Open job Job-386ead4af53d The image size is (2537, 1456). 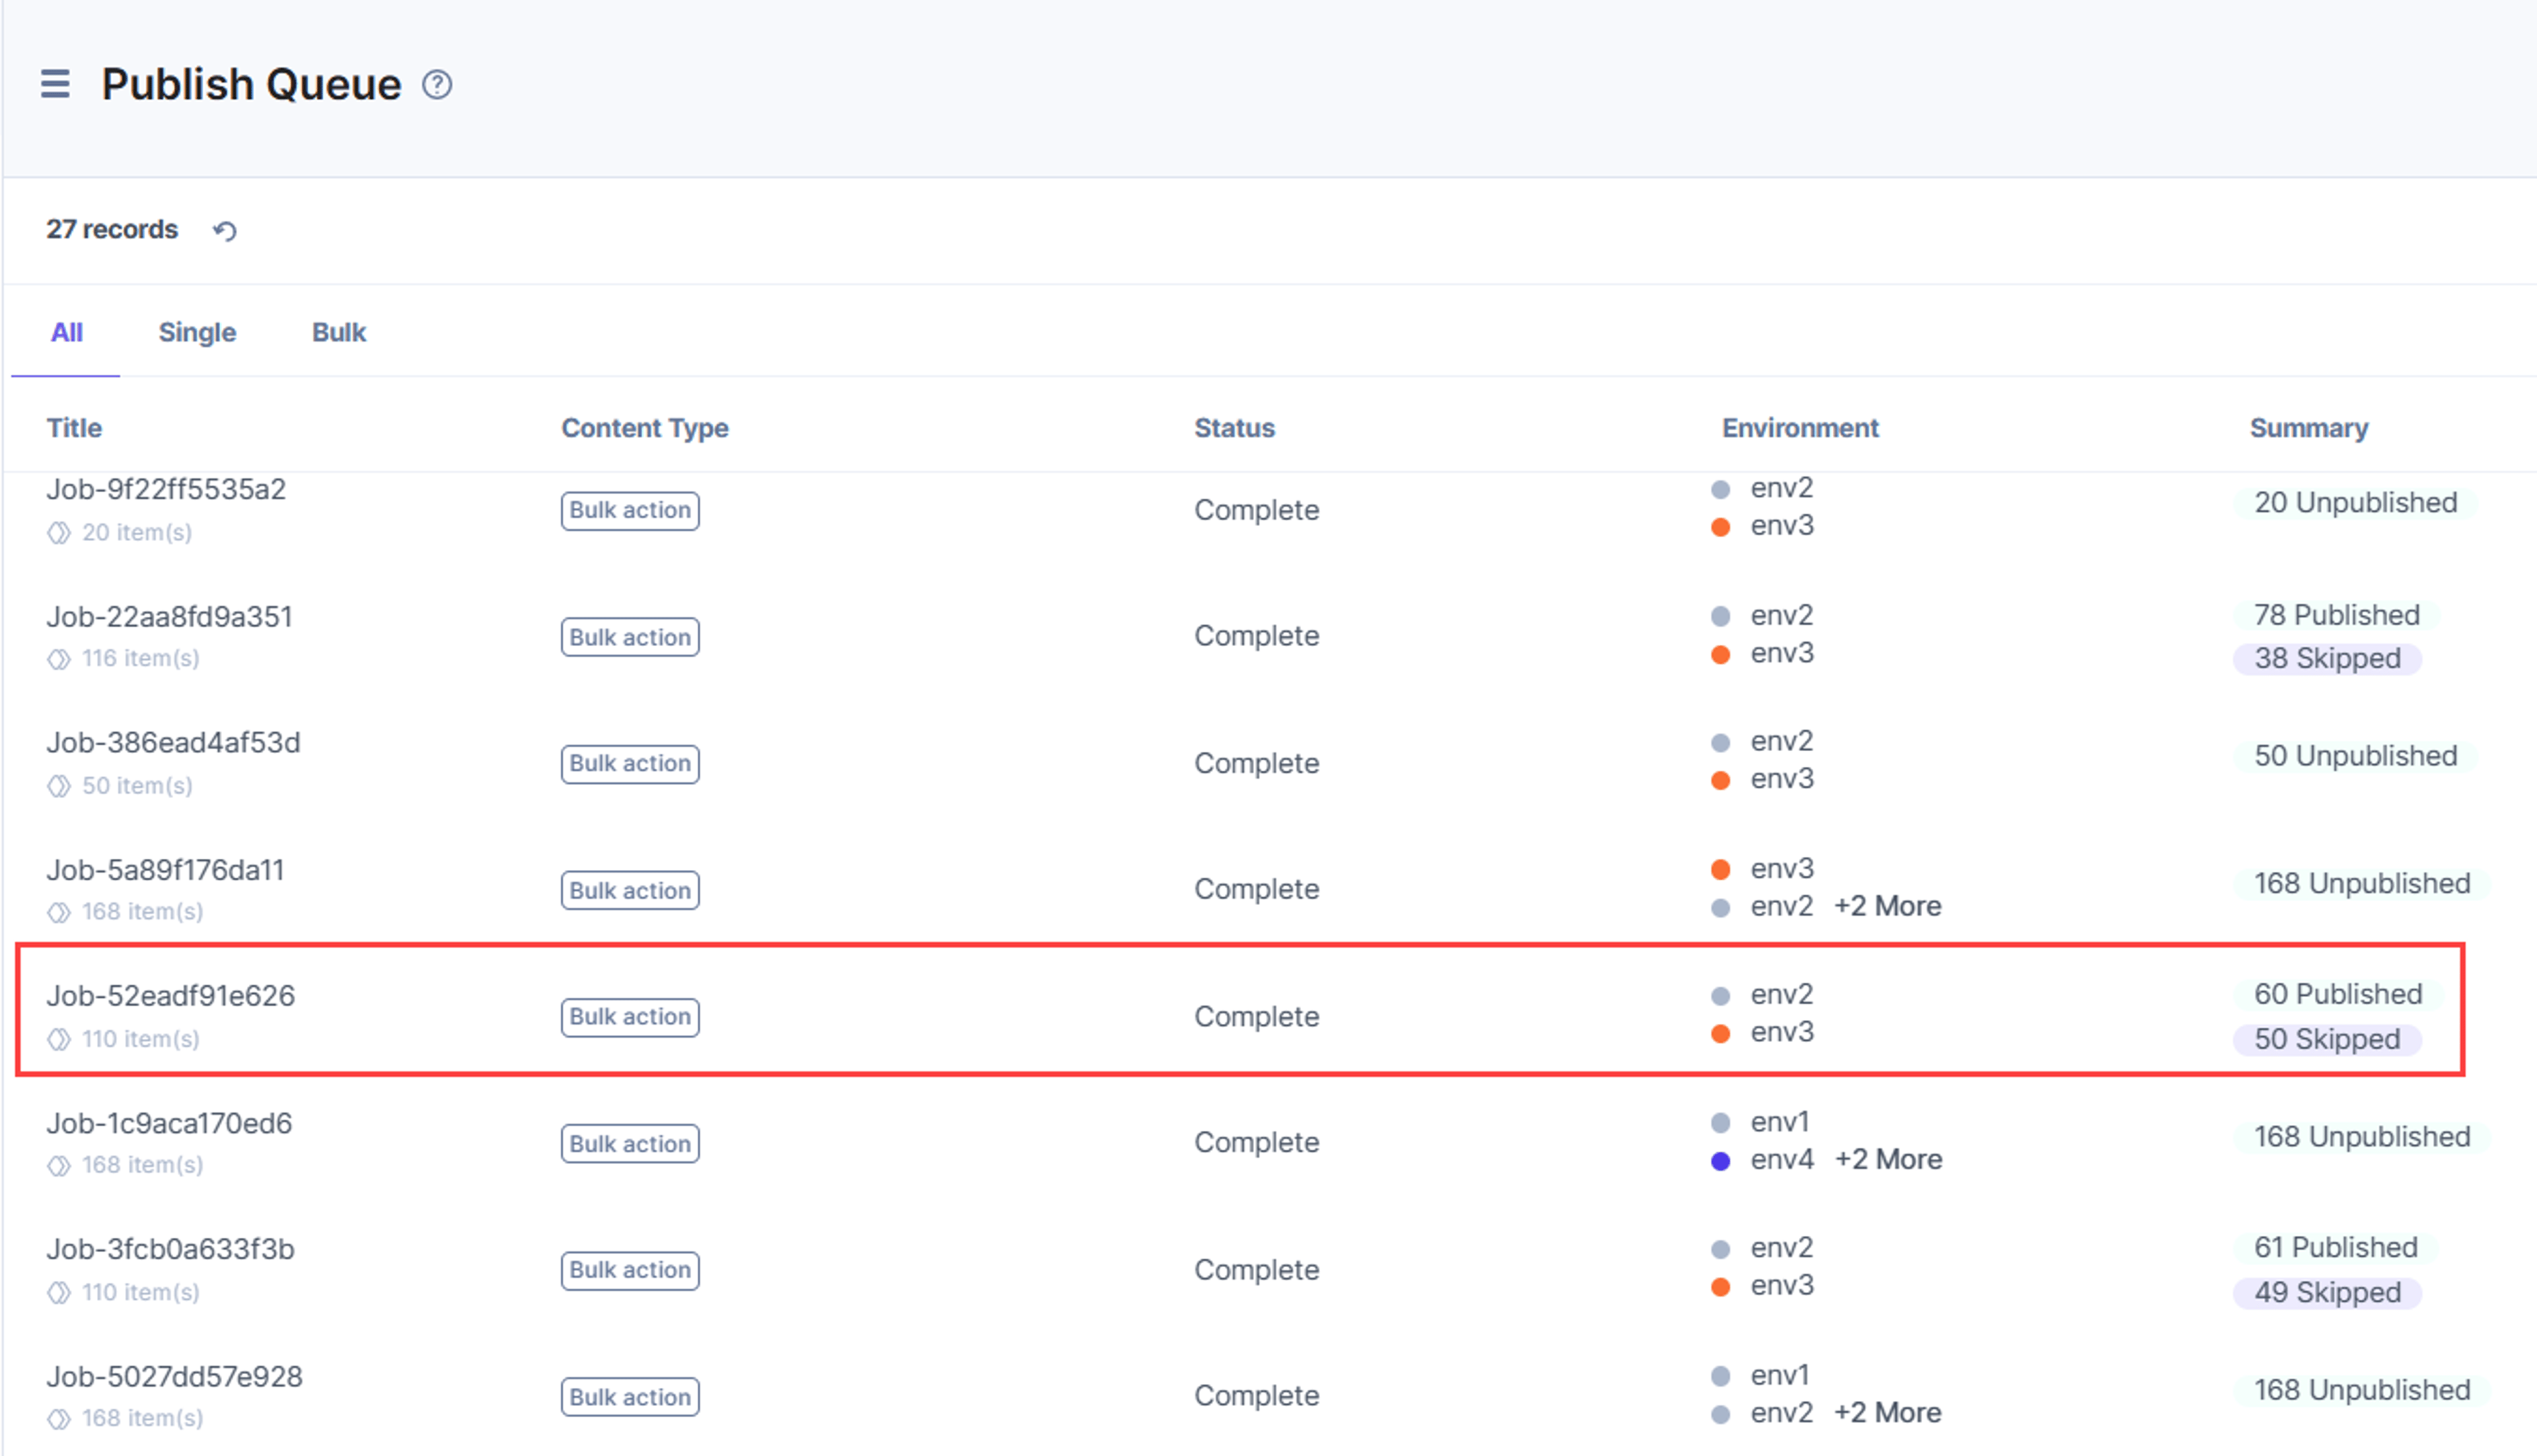[173, 743]
